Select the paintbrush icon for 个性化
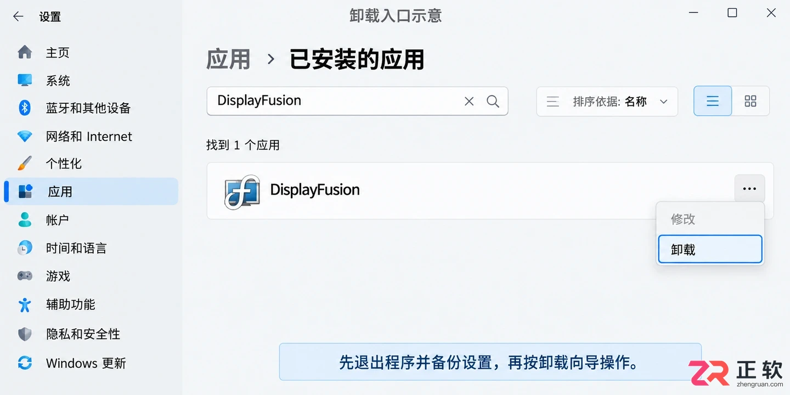790x395 pixels. point(25,163)
